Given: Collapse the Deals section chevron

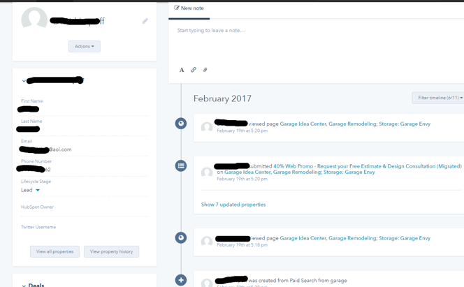Looking at the screenshot, I should point(24,286).
